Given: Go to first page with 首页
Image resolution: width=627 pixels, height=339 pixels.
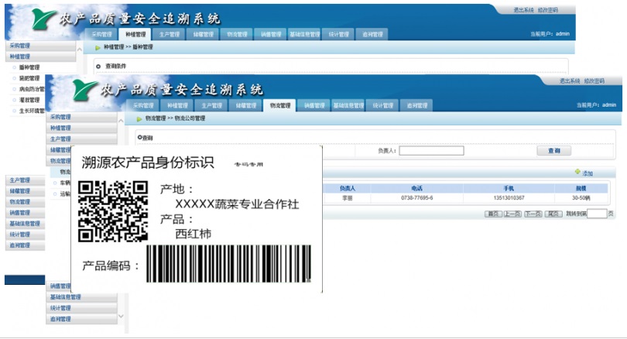Looking at the screenshot, I should [x=493, y=214].
